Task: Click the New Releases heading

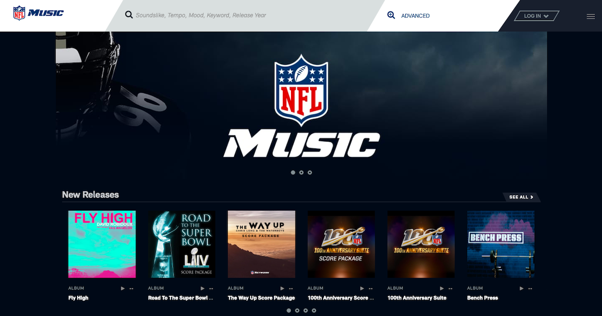Action: (x=90, y=195)
